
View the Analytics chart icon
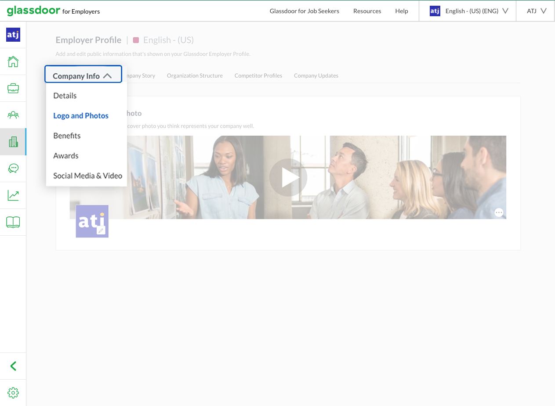pos(13,195)
